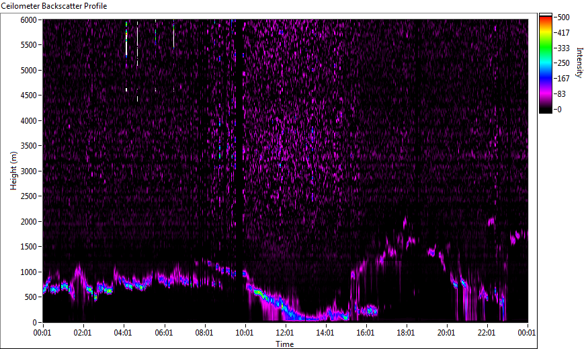Click the 04:01 time axis tick
Screen dimensions: 586x349
[x=123, y=333]
